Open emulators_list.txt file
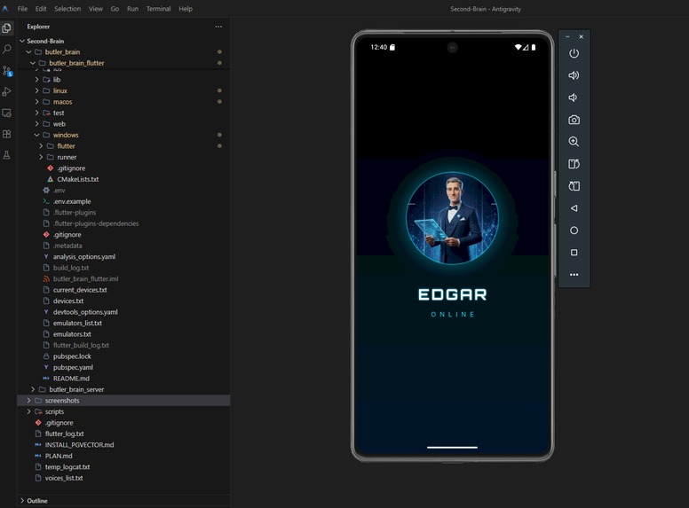Screen dimensions: 689x508 (x=123, y=323)
